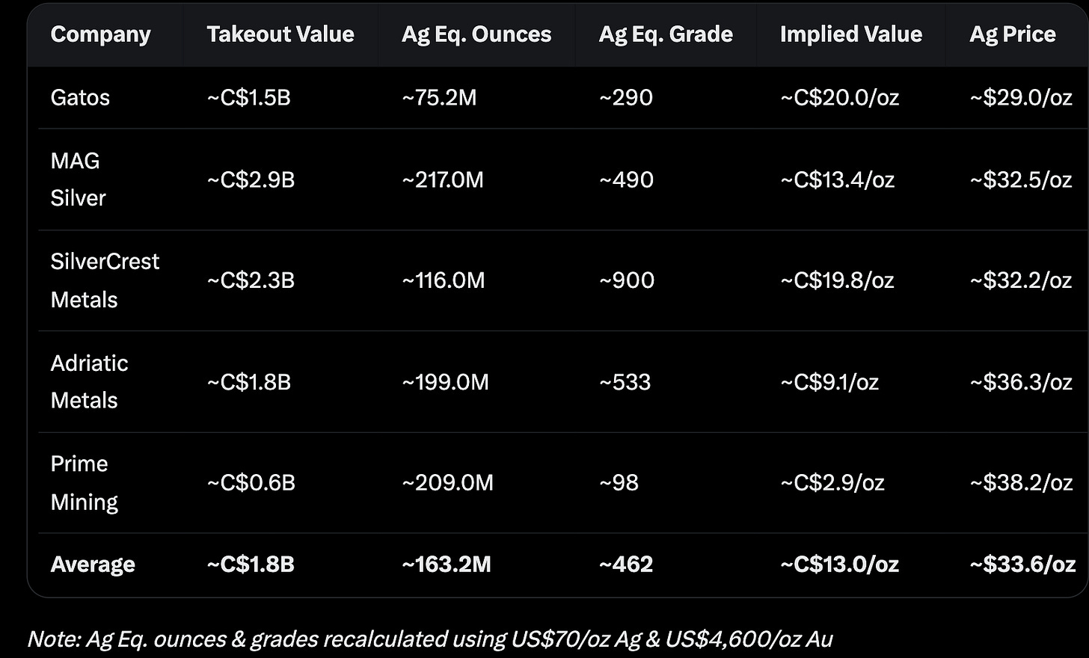Click SilverCrest grade value ~900
This screenshot has height=658, width=1089.
627,280
